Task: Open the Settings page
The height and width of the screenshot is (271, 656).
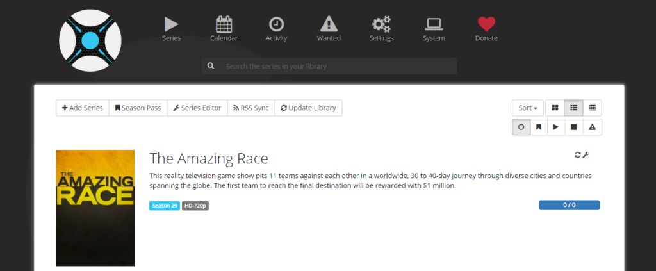Action: 381,29
